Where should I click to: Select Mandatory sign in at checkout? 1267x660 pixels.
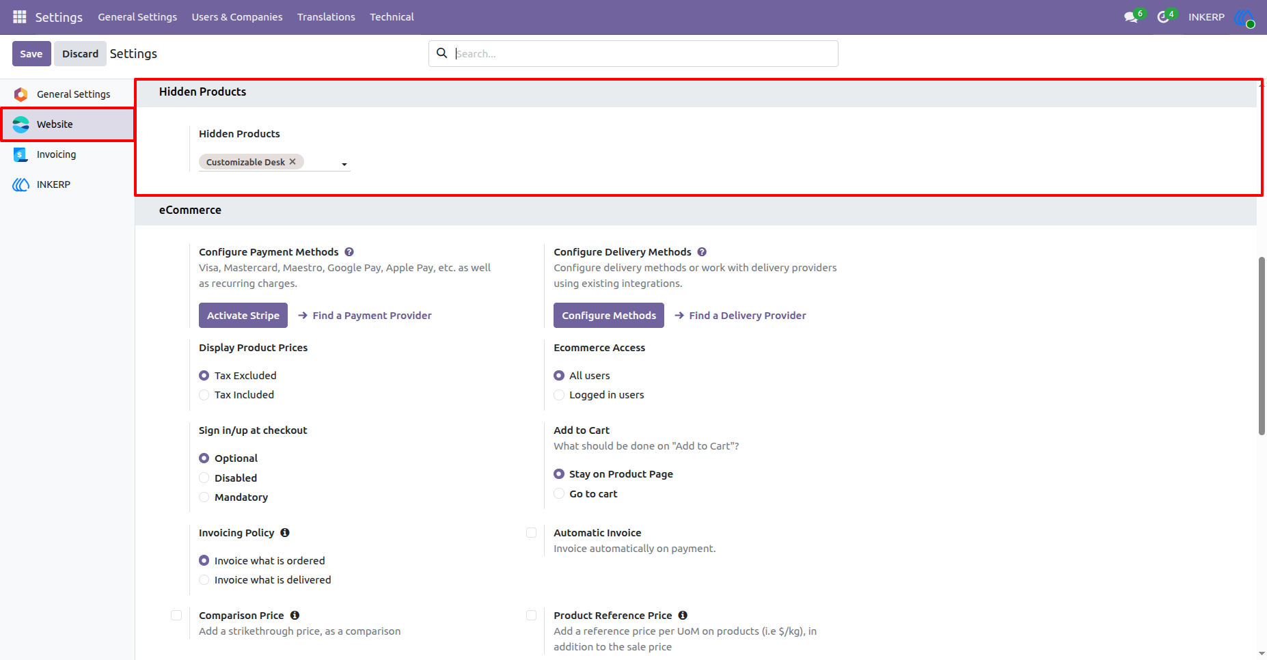pyautogui.click(x=204, y=497)
